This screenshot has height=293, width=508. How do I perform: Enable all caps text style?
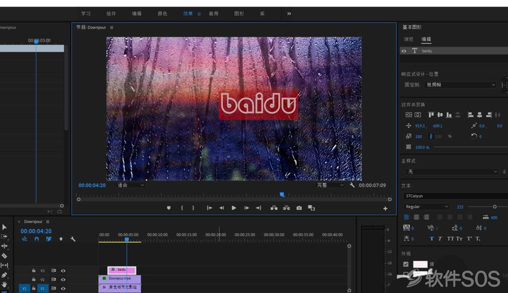pyautogui.click(x=451, y=239)
